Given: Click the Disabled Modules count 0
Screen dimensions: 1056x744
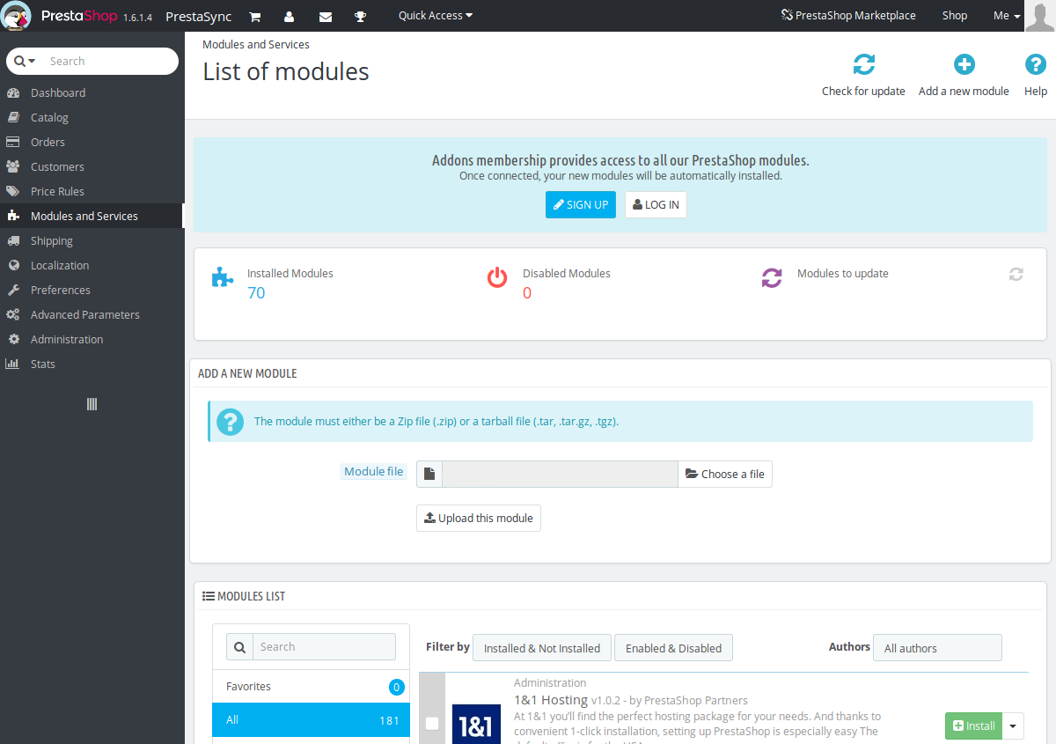Looking at the screenshot, I should [x=527, y=293].
